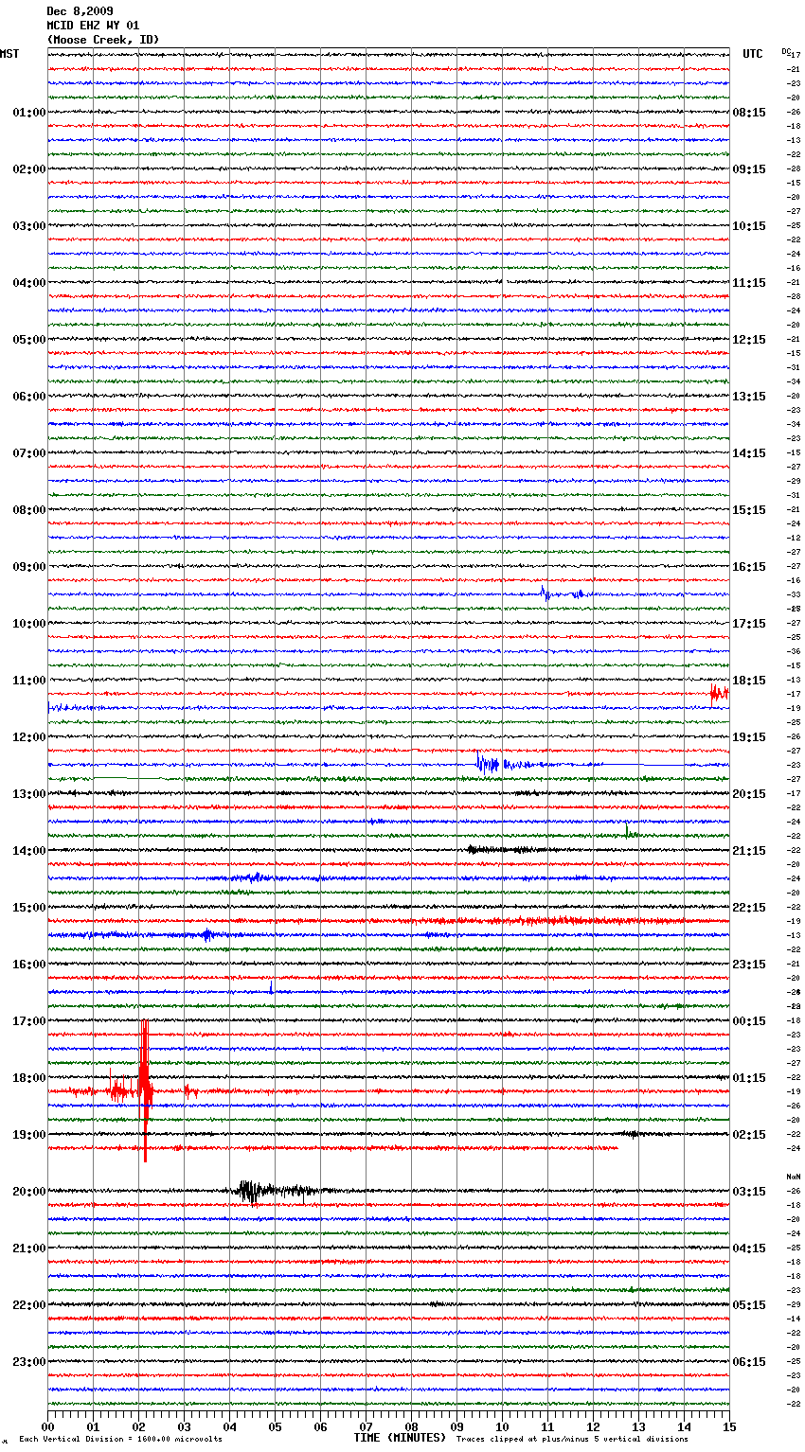The width and height of the screenshot is (805, 1452).
Task: Click the '00:15' UTC time label
Action: point(749,1021)
